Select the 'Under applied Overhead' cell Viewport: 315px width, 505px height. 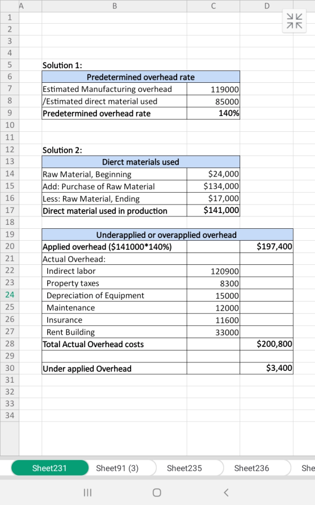point(114,369)
